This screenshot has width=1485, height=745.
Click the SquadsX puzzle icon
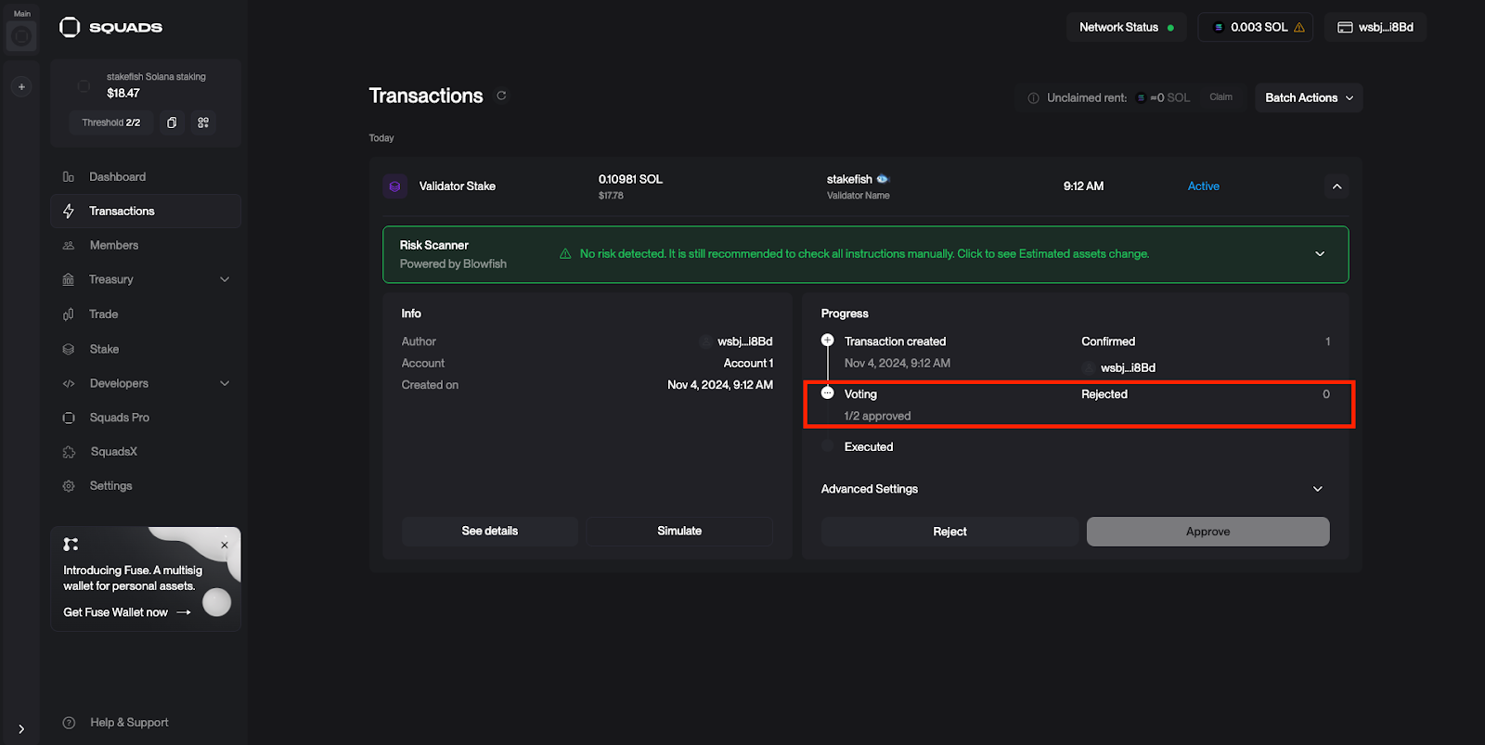pos(69,452)
